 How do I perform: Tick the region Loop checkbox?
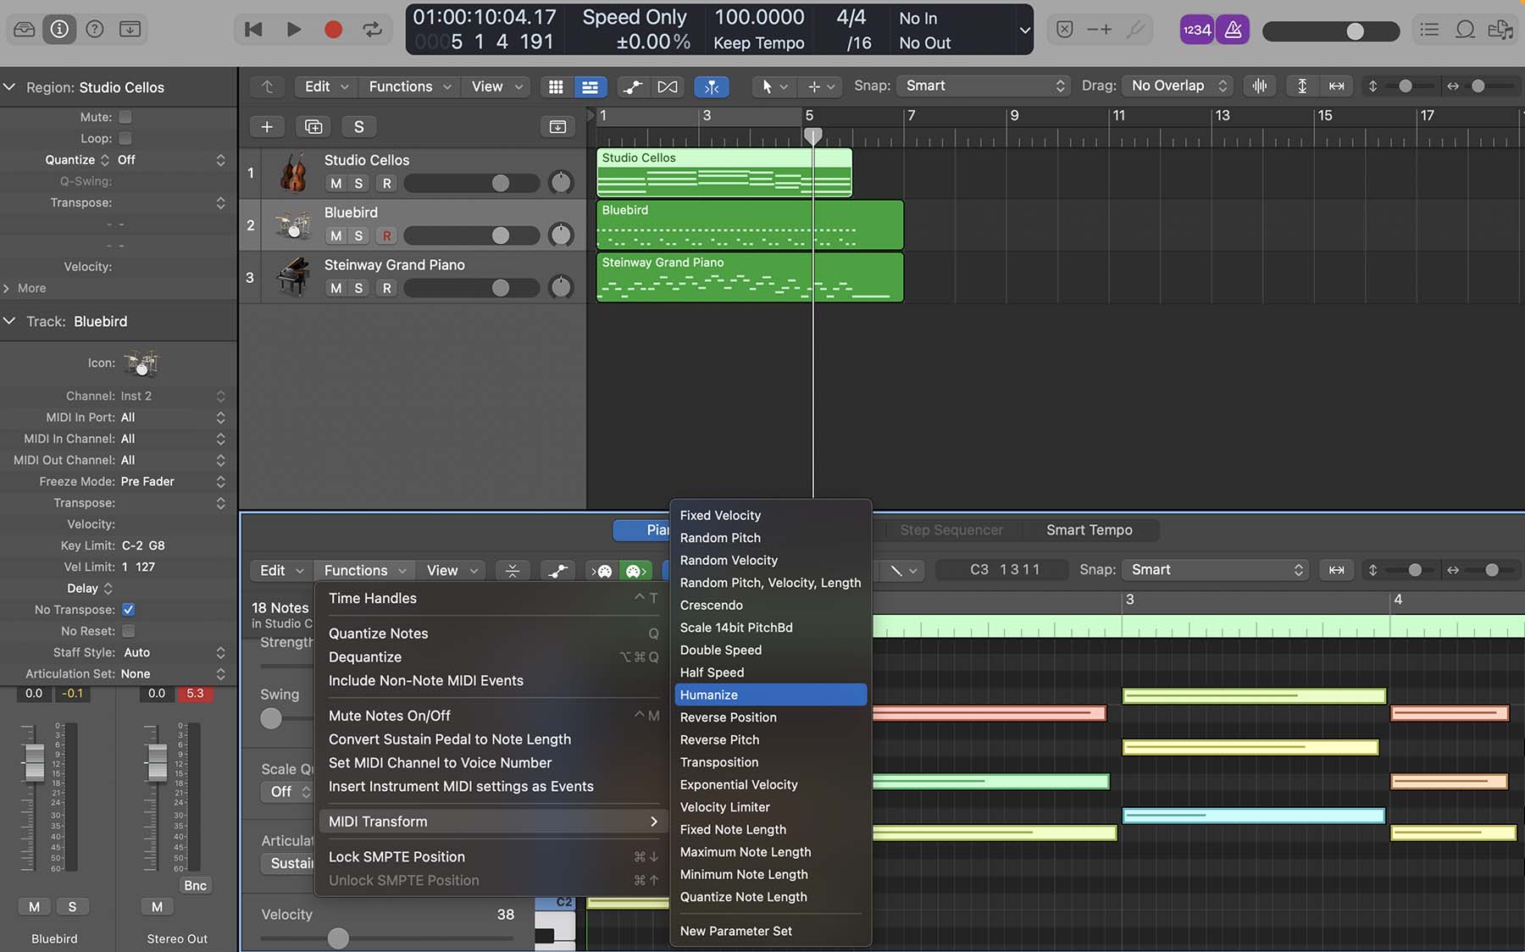[x=125, y=138]
